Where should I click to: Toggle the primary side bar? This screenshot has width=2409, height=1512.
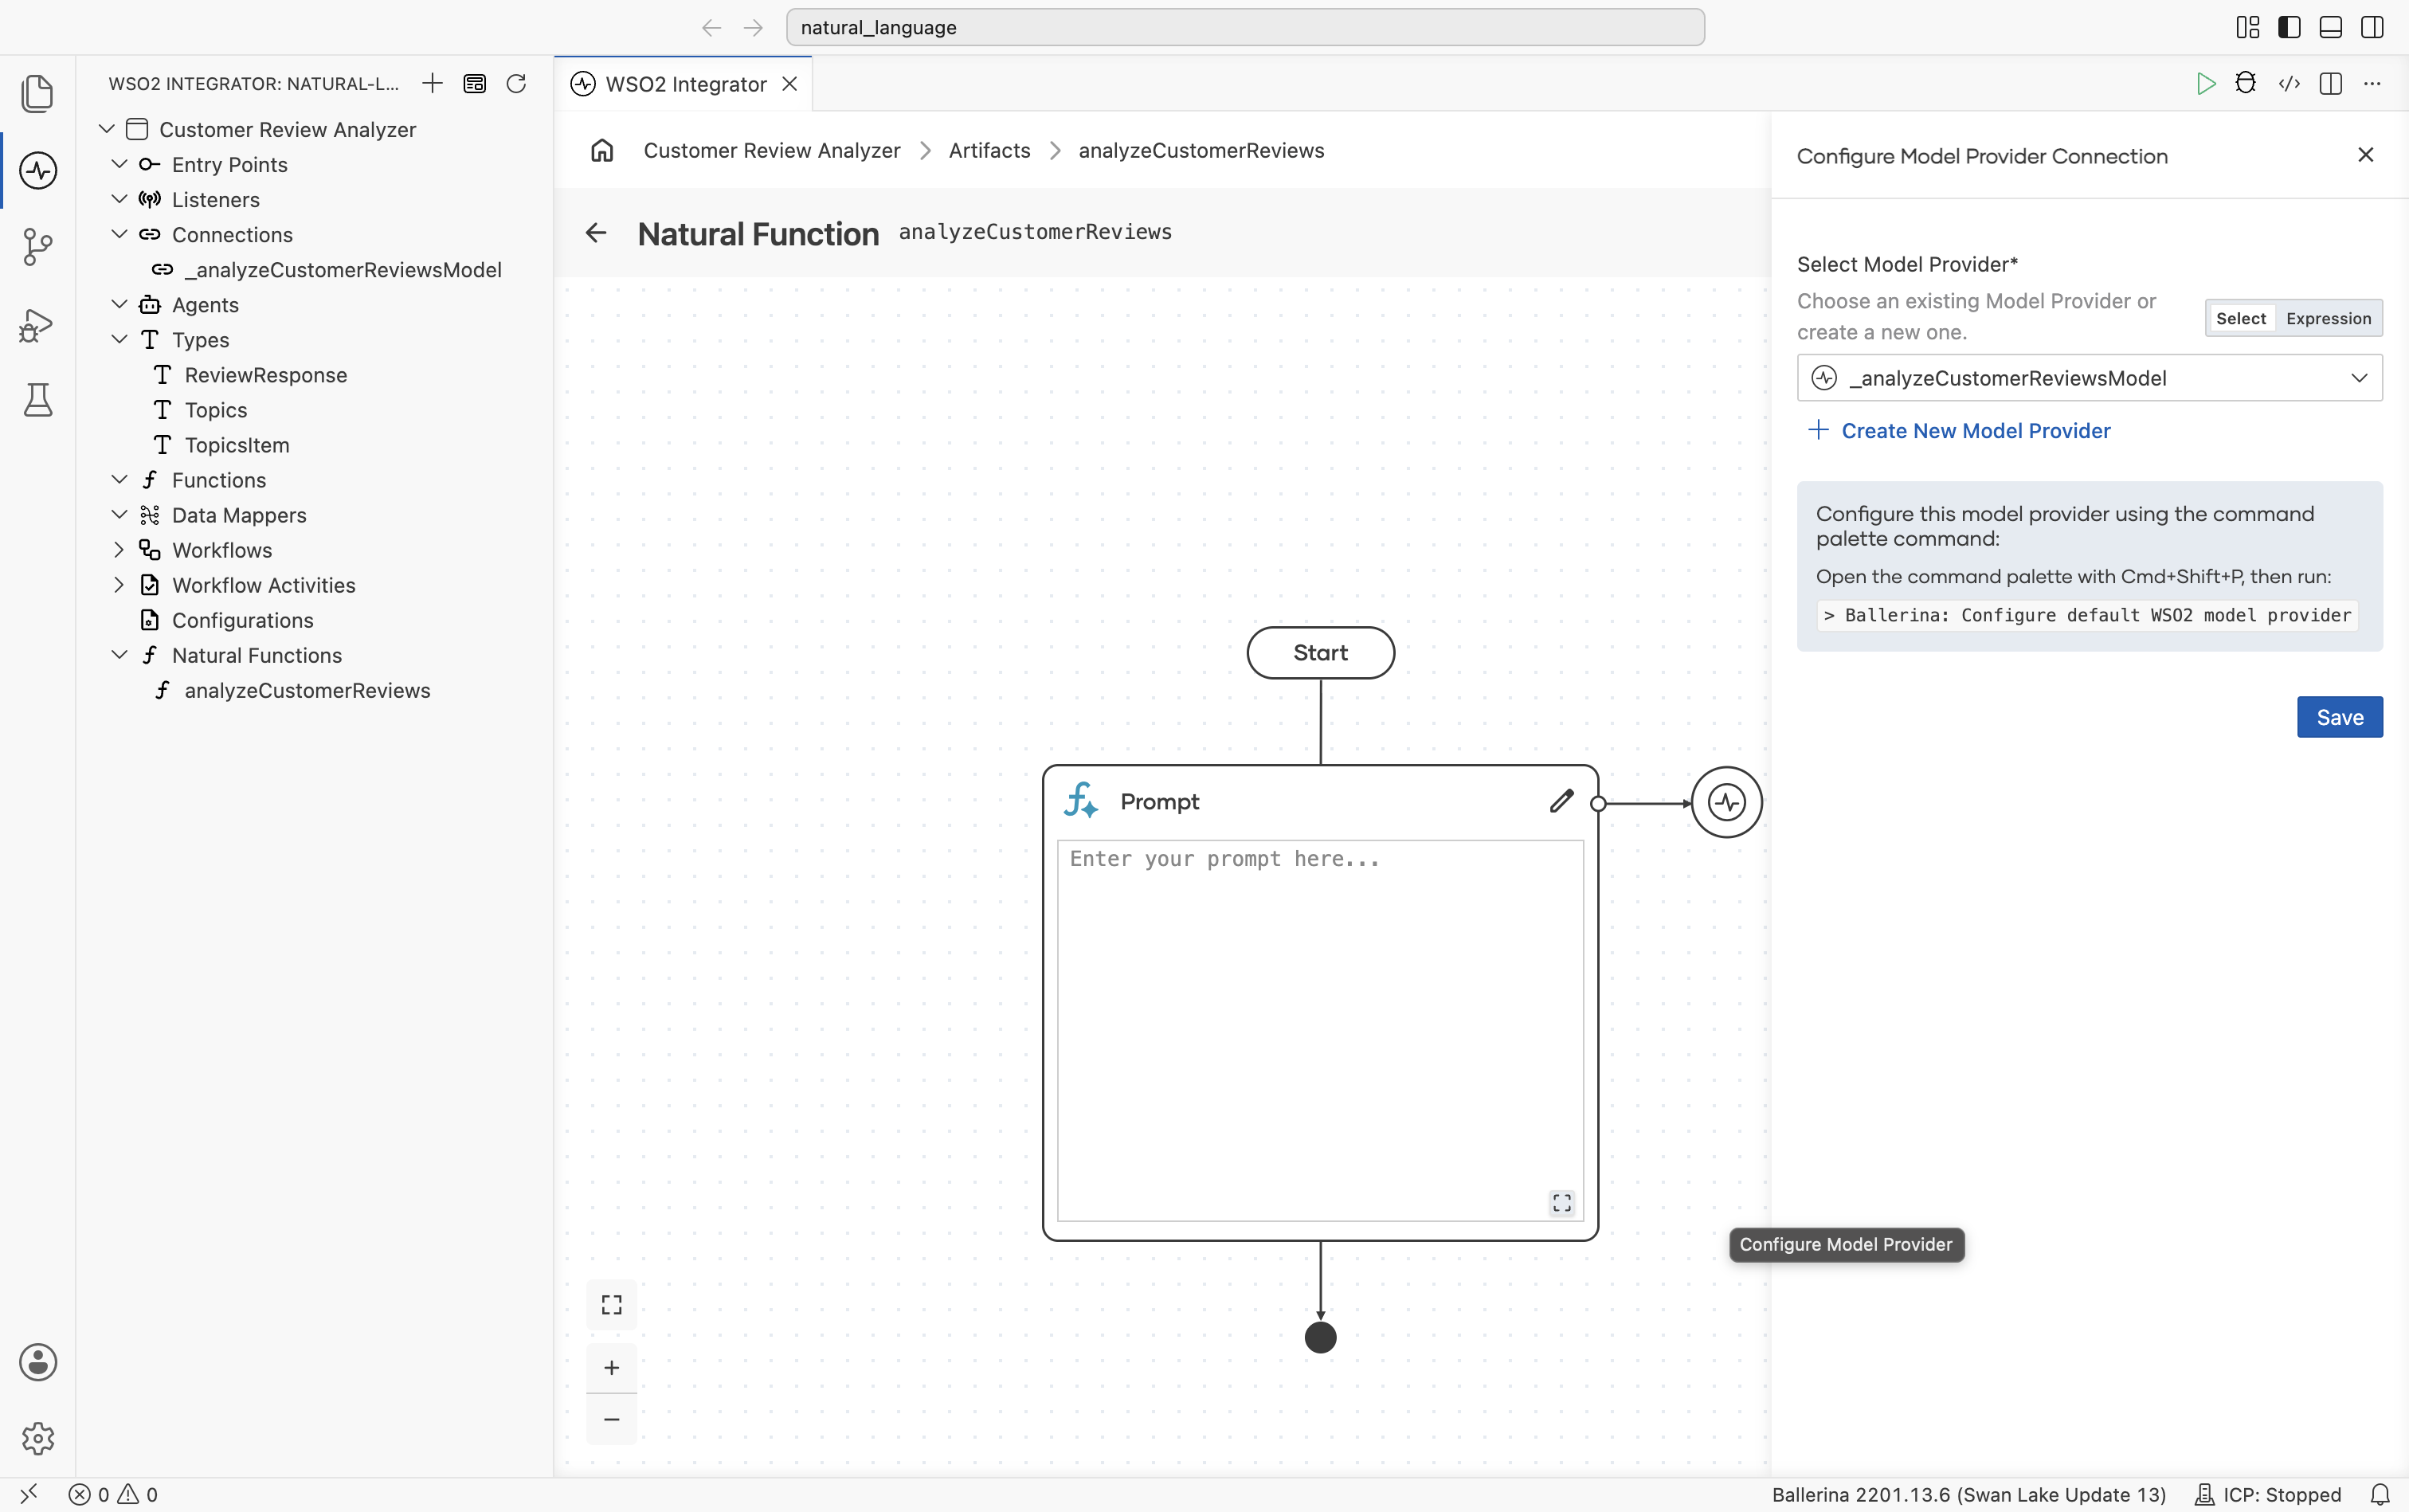point(2289,27)
